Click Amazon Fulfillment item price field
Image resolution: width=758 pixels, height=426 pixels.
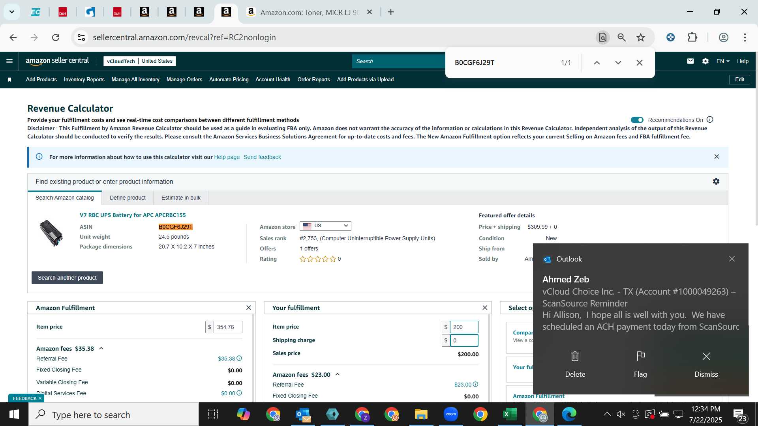pyautogui.click(x=228, y=327)
